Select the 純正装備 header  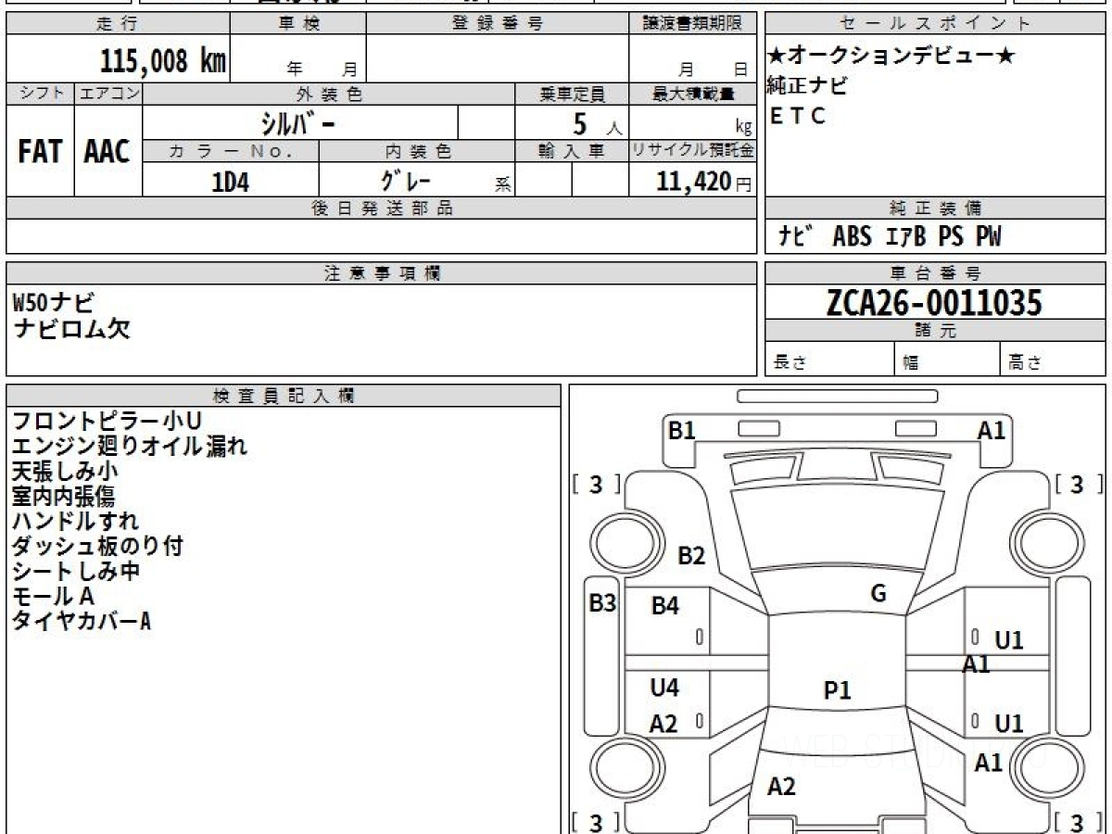click(x=936, y=208)
